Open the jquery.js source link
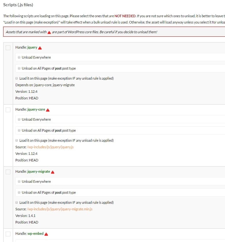 click(50, 147)
